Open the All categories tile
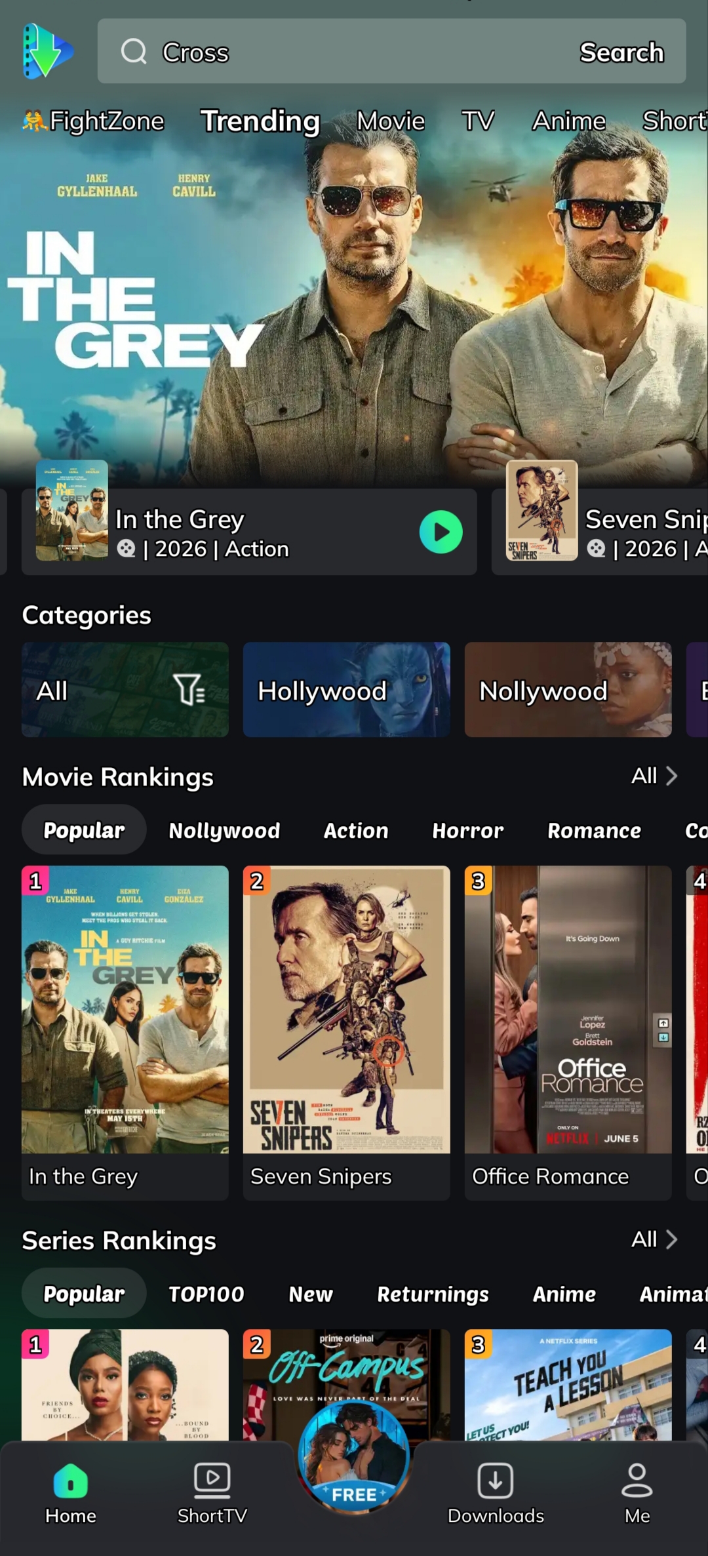 [125, 690]
